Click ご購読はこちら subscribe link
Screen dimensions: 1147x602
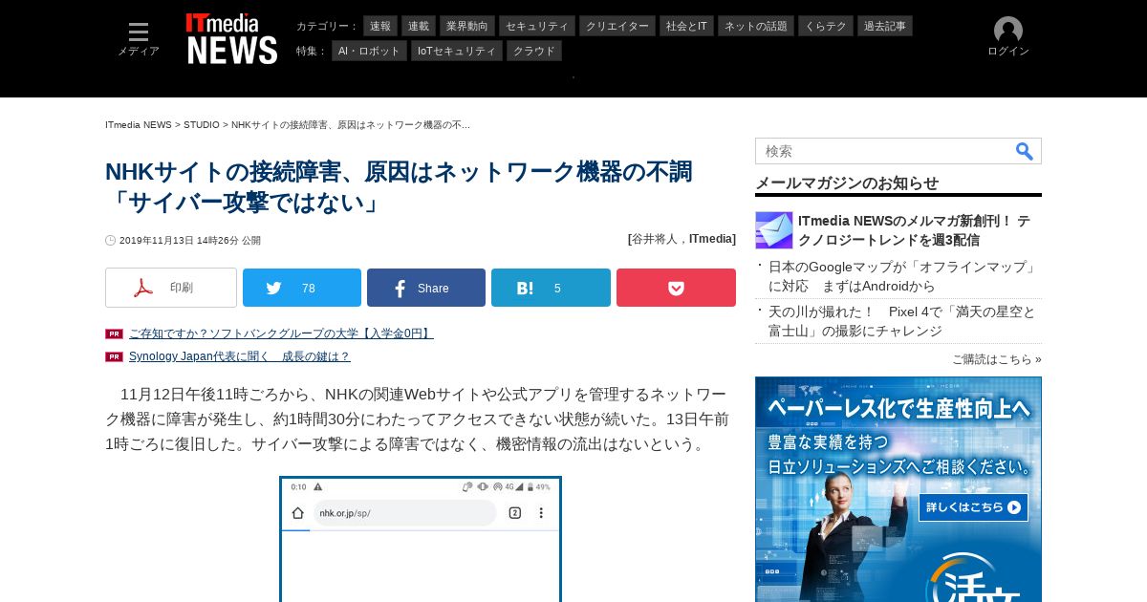click(x=996, y=359)
